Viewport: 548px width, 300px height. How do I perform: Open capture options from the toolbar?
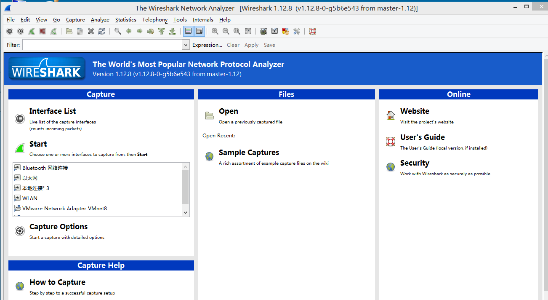(20, 31)
